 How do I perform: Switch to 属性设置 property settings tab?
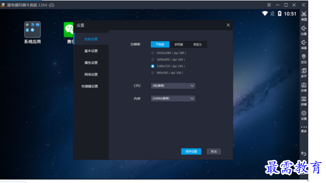(91, 63)
